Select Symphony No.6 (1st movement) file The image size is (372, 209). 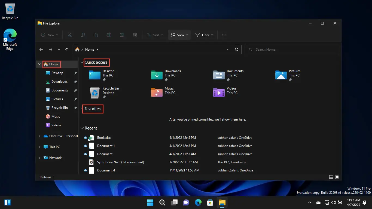tap(120, 162)
